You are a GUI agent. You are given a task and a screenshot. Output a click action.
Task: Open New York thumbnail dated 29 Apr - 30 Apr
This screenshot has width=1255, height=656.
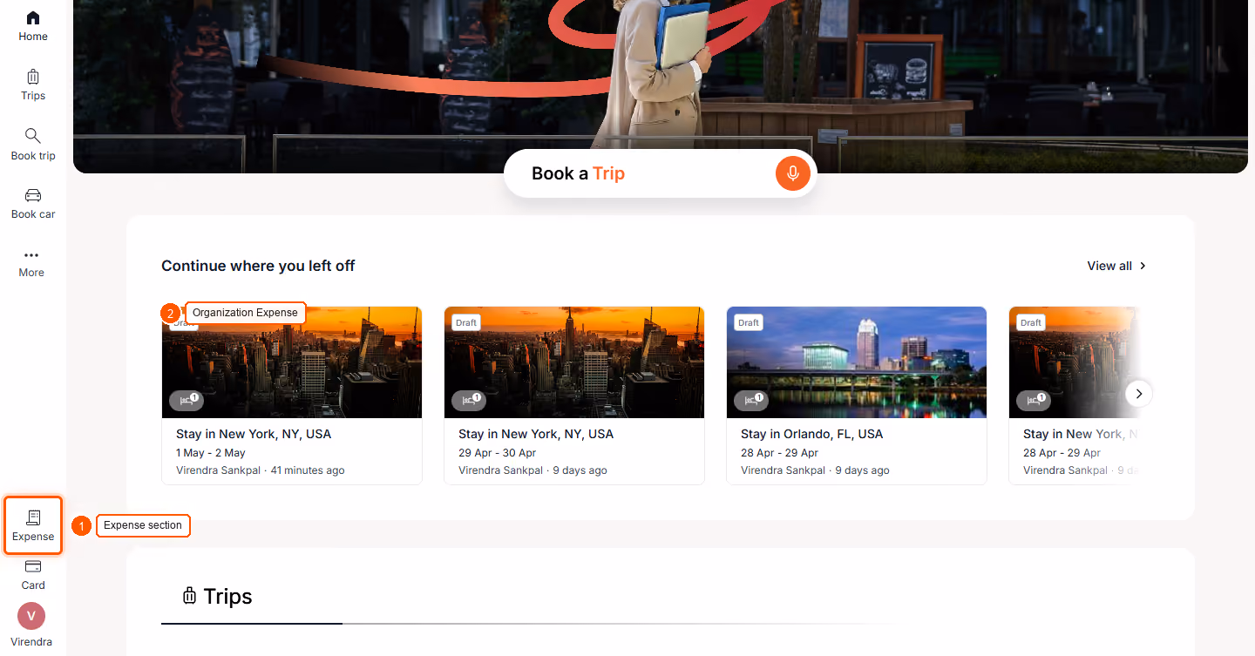pyautogui.click(x=574, y=362)
